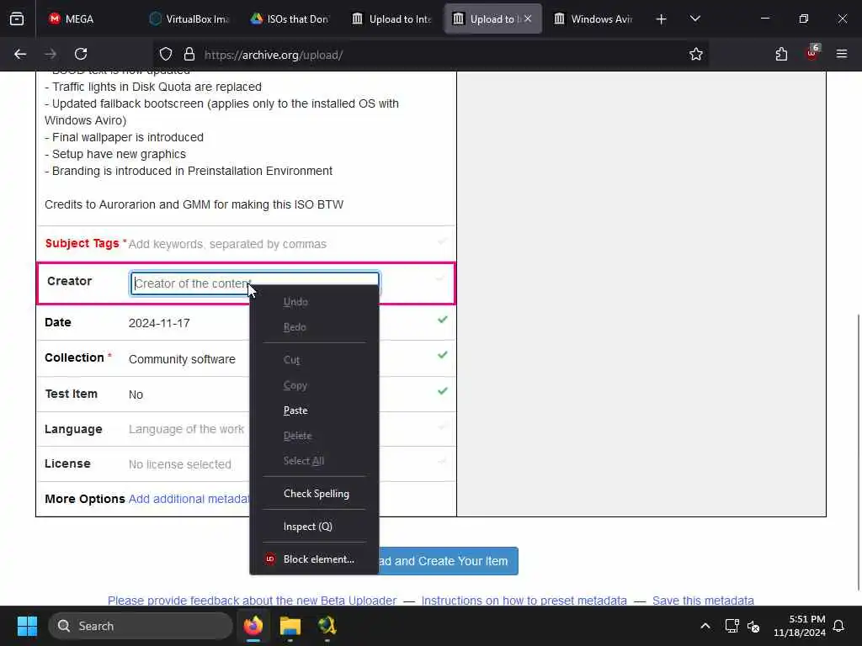Close the active Upload tab
This screenshot has height=646, width=862.
(x=528, y=19)
